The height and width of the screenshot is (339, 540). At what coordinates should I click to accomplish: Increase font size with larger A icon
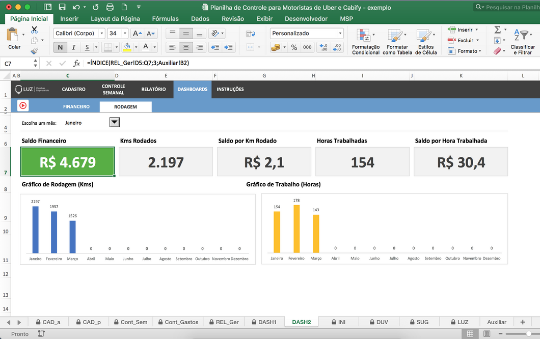tap(137, 34)
